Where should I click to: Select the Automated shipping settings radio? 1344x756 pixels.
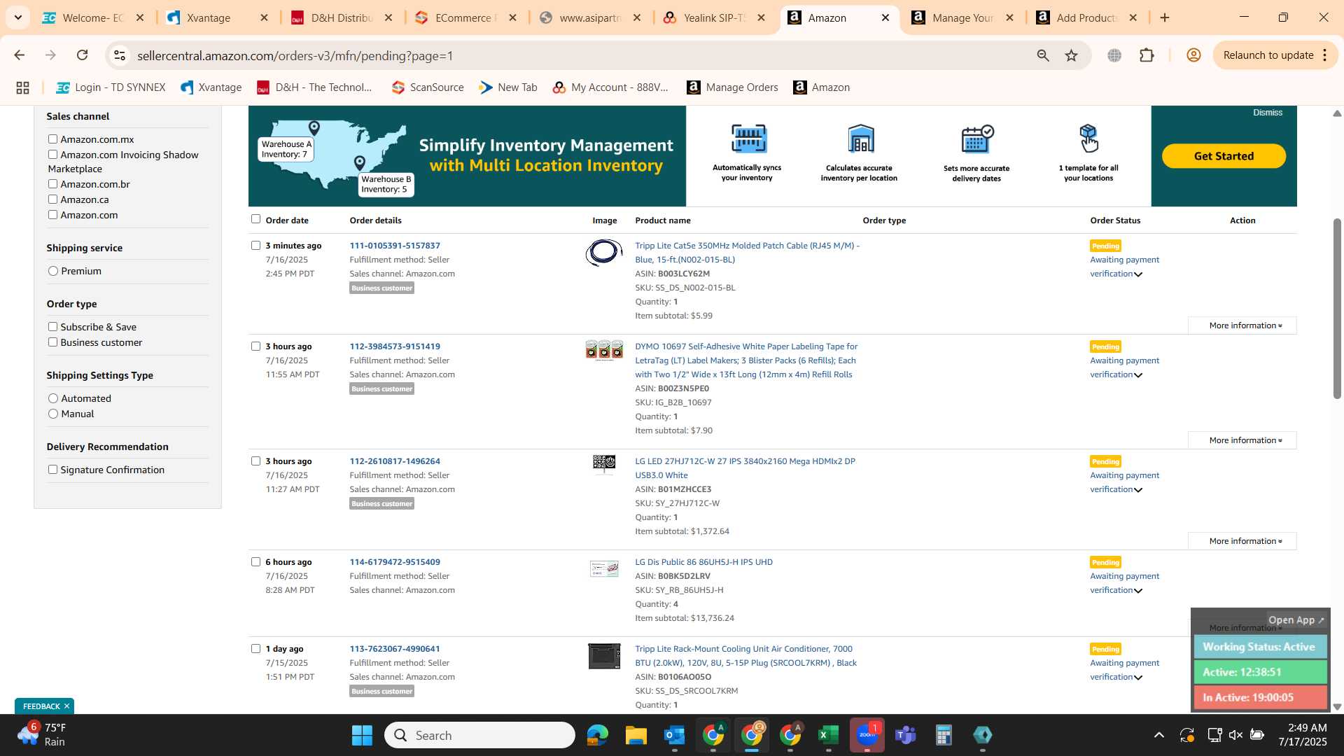coord(53,398)
